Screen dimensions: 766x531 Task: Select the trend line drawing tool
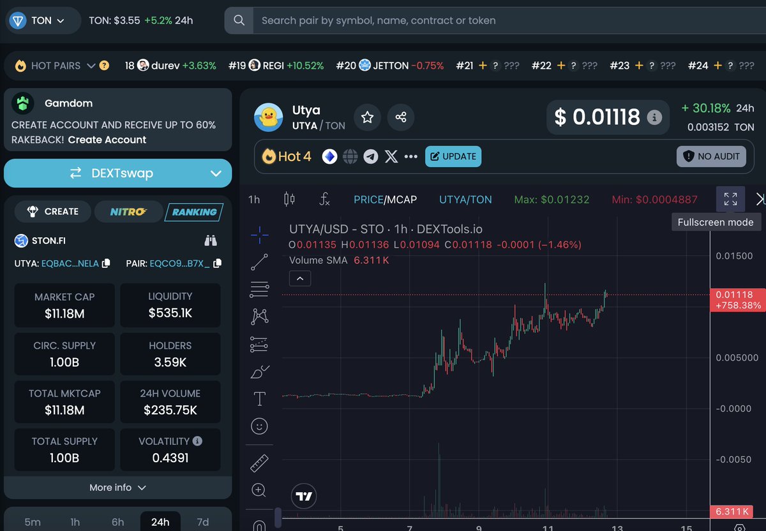[x=259, y=262]
